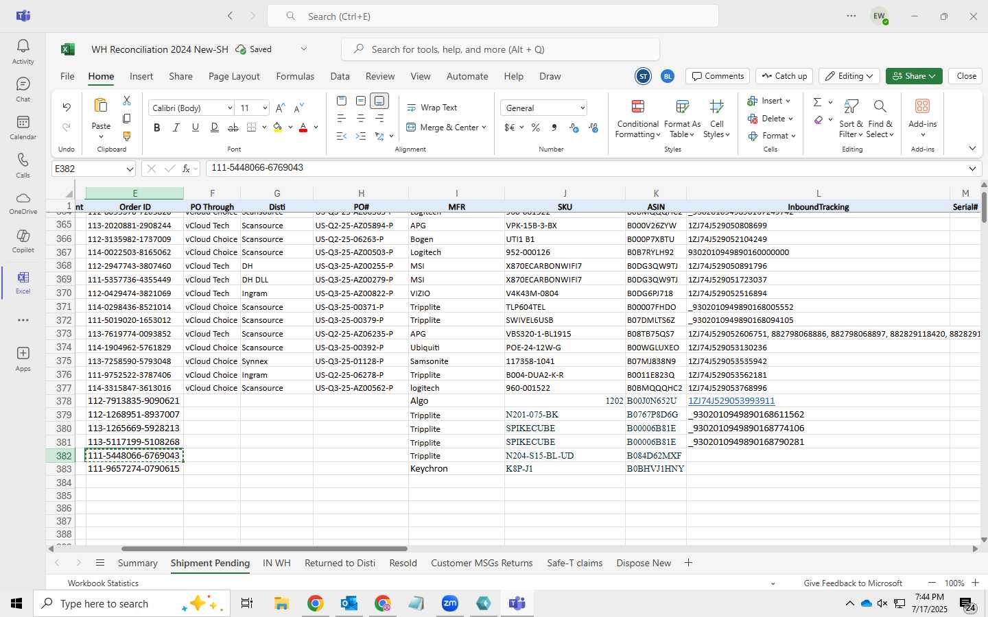The image size is (988, 617).
Task: Click the green Share button
Action: tap(914, 76)
